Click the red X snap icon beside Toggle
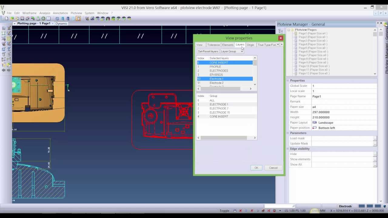 pyautogui.click(x=241, y=211)
